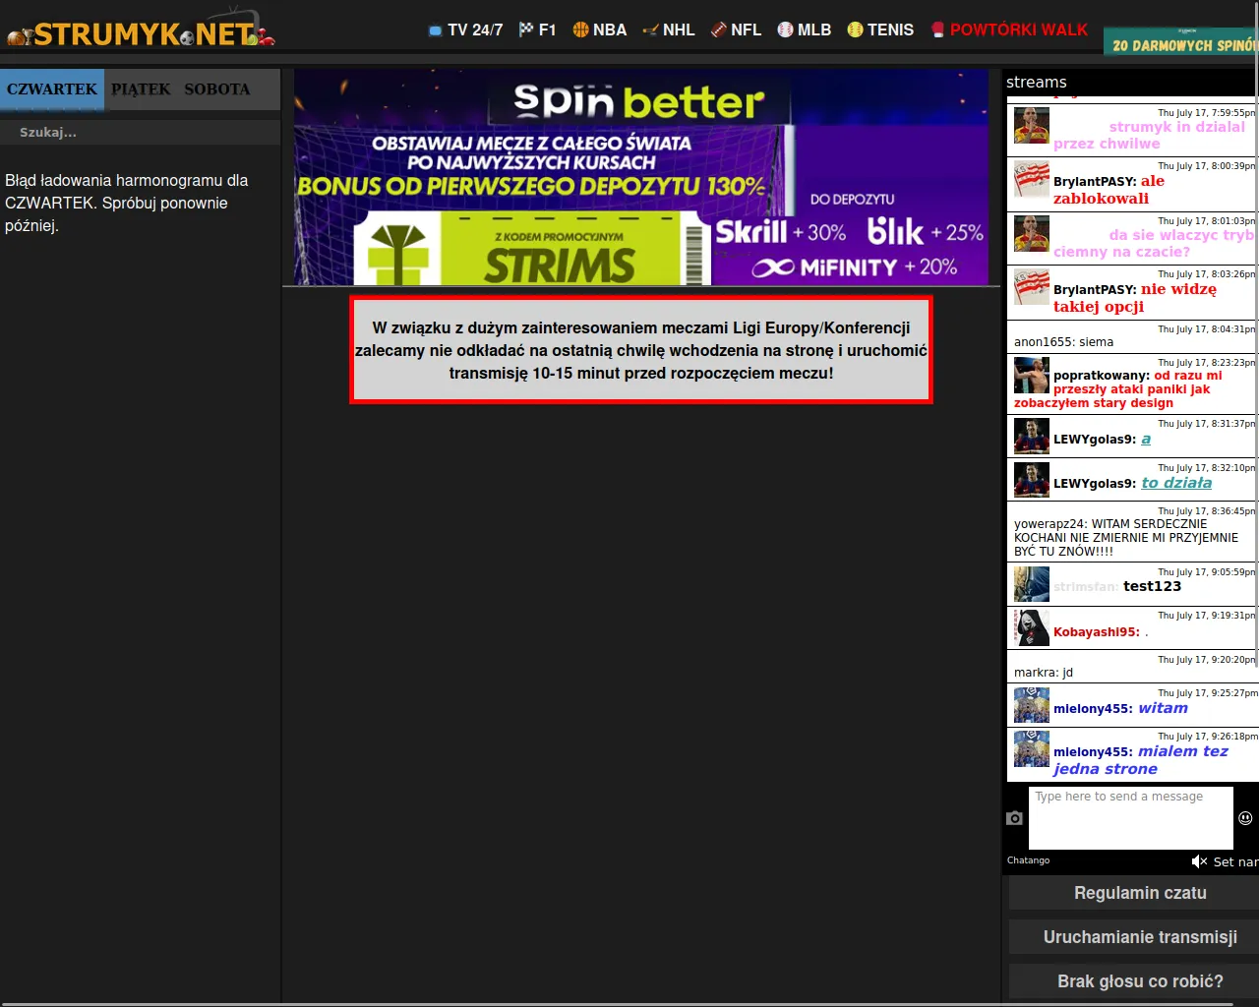
Task: Click the 'test123' chat message text
Action: [1152, 586]
